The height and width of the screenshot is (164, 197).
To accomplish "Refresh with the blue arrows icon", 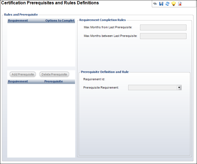I will pos(167,4).
